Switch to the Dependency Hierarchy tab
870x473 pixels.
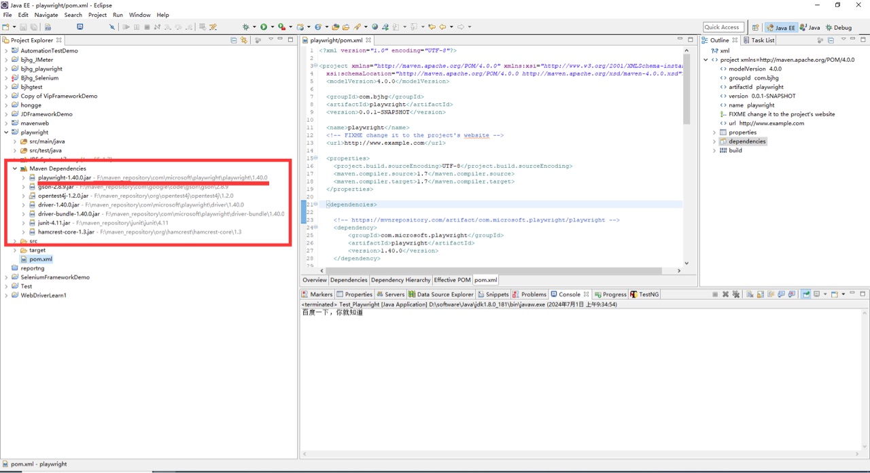coord(400,280)
